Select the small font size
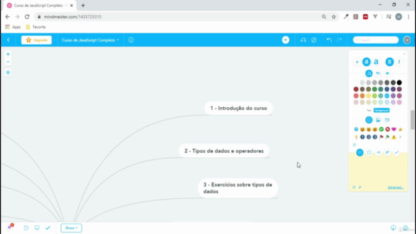The height and width of the screenshot is (234, 416). (x=357, y=62)
